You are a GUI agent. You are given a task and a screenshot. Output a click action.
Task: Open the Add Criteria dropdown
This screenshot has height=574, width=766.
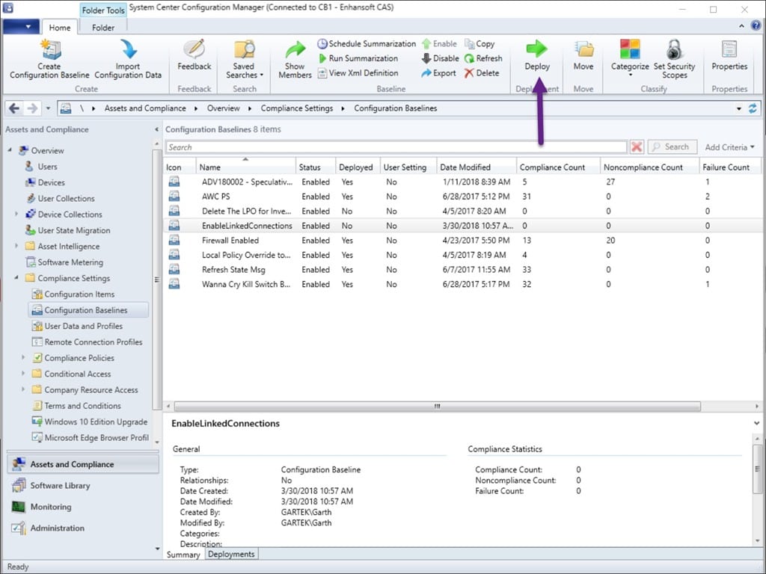coord(729,147)
